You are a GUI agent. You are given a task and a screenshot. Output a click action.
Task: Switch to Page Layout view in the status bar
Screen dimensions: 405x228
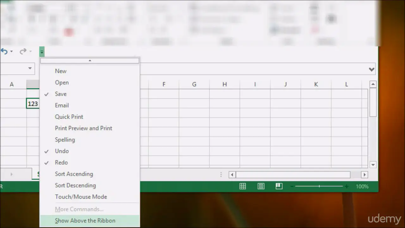pos(261,186)
